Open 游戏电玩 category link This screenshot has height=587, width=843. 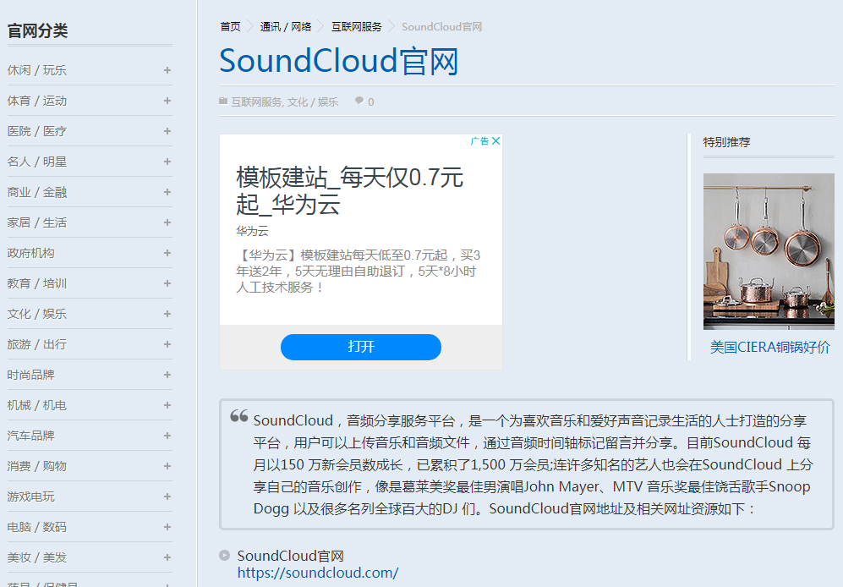pyautogui.click(x=31, y=496)
